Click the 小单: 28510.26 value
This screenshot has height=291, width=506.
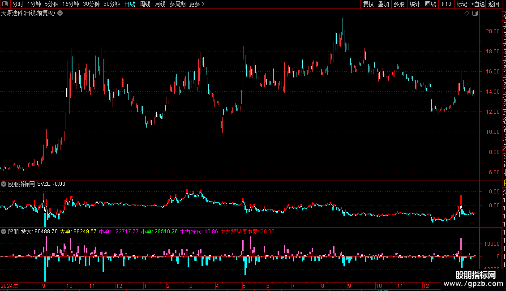(x=159, y=231)
